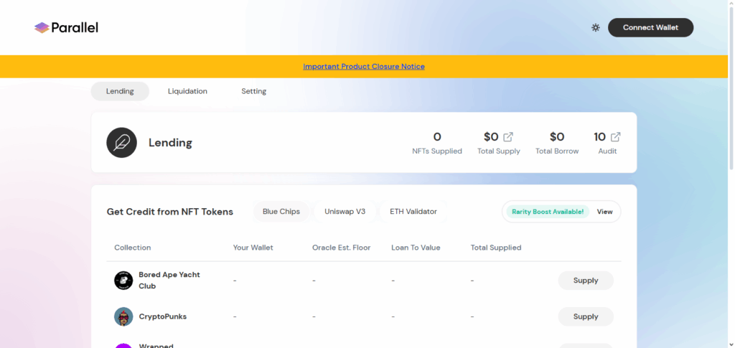Toggle the light/dark theme sun icon
Screen dimensions: 735x348
(x=595, y=28)
